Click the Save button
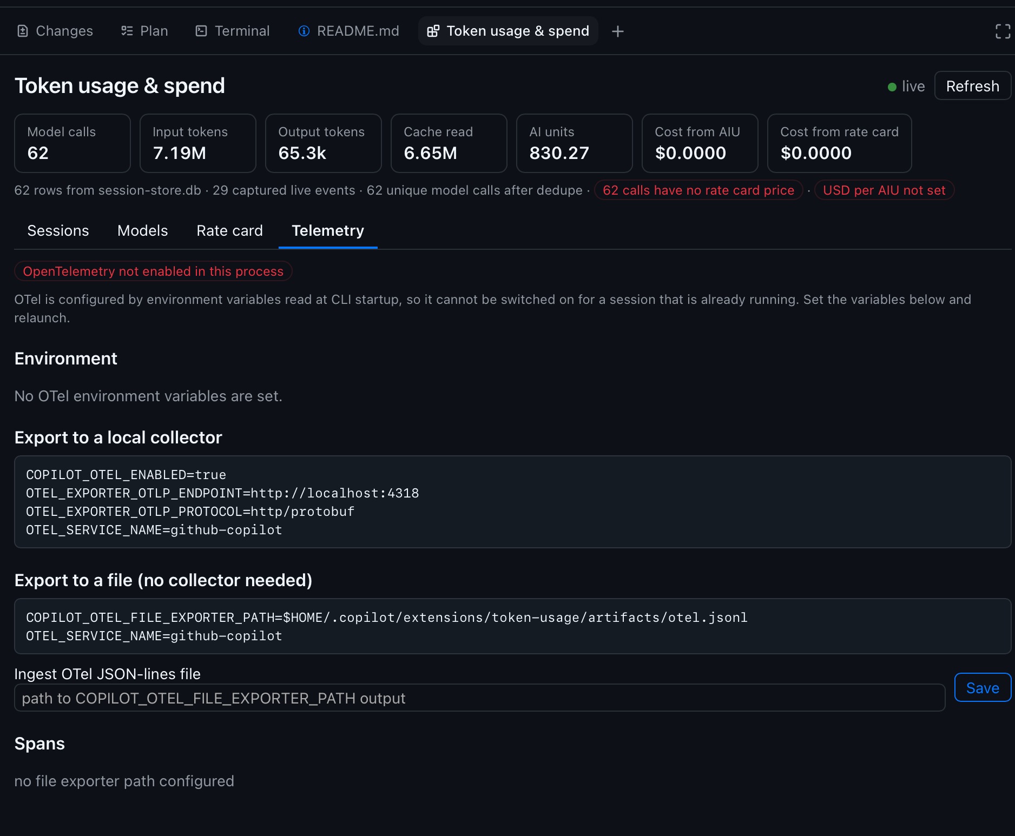 [x=983, y=688]
